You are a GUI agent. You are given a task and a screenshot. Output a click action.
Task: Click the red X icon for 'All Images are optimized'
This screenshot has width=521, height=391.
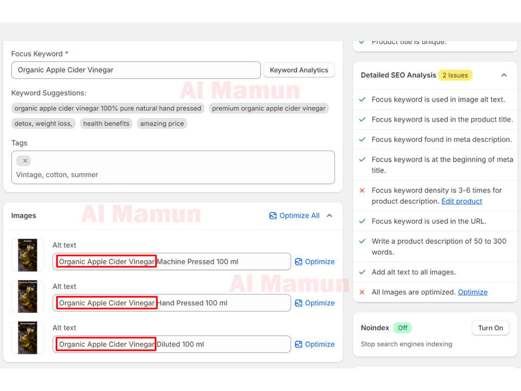coord(362,292)
